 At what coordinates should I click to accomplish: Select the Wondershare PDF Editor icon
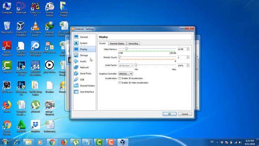click(x=35, y=49)
